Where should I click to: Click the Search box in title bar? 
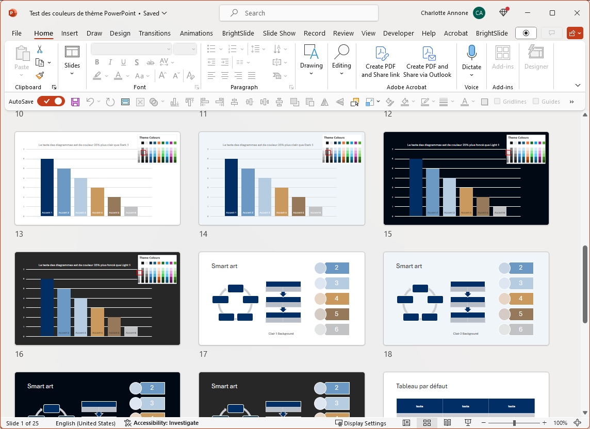[299, 13]
